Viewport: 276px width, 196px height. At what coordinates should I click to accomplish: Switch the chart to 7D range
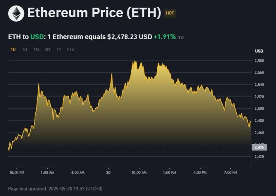[24, 49]
